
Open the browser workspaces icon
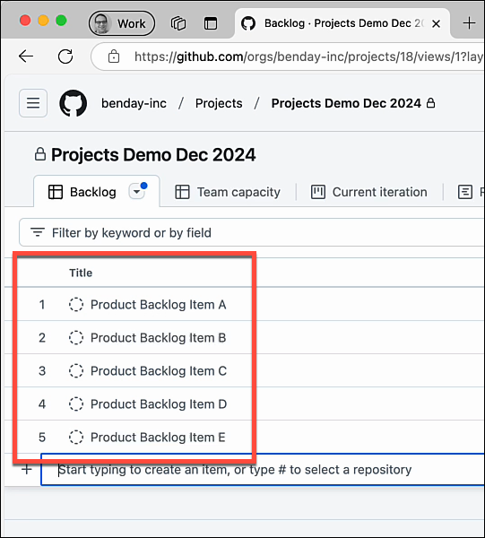[x=178, y=23]
